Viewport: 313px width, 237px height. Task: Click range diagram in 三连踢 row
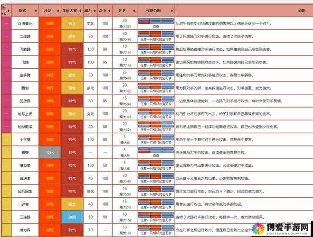(156, 215)
